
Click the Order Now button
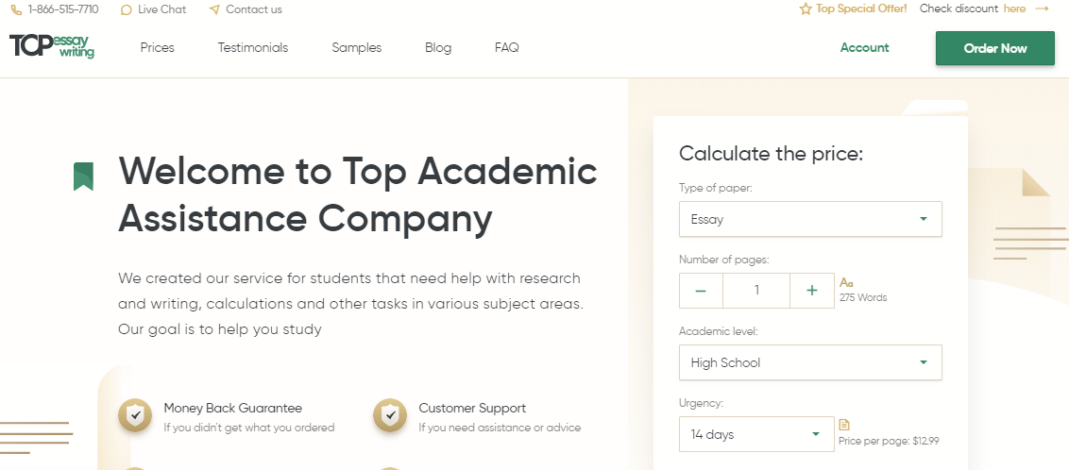[x=995, y=48]
